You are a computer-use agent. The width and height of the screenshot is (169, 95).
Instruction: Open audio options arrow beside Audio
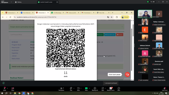pos(7,88)
